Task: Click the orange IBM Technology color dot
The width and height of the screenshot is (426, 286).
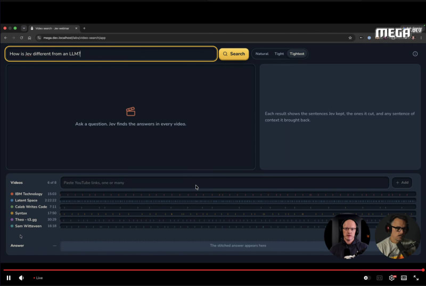Action: 12,194
